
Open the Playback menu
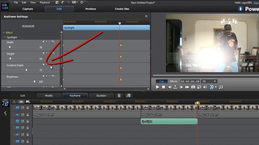[45, 2]
